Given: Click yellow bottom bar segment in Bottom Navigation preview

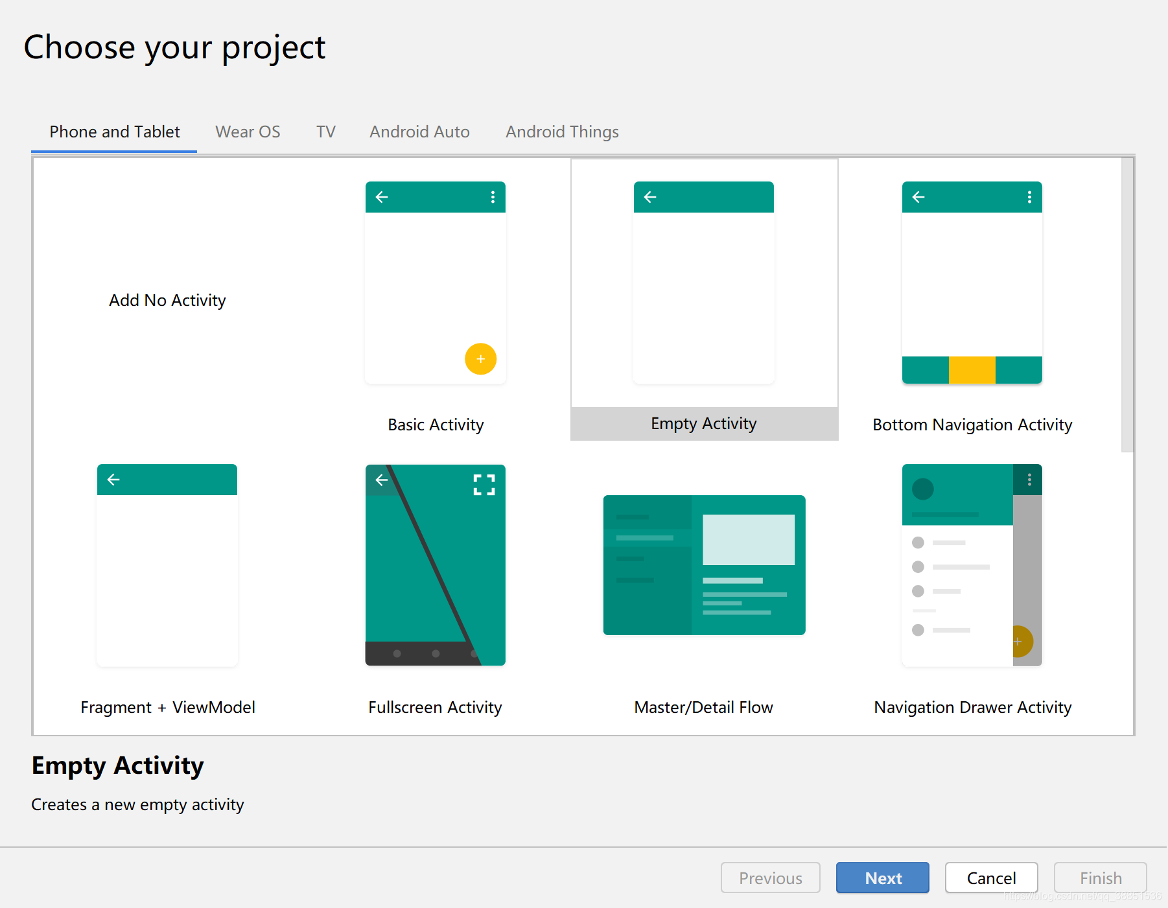Looking at the screenshot, I should pos(972,369).
